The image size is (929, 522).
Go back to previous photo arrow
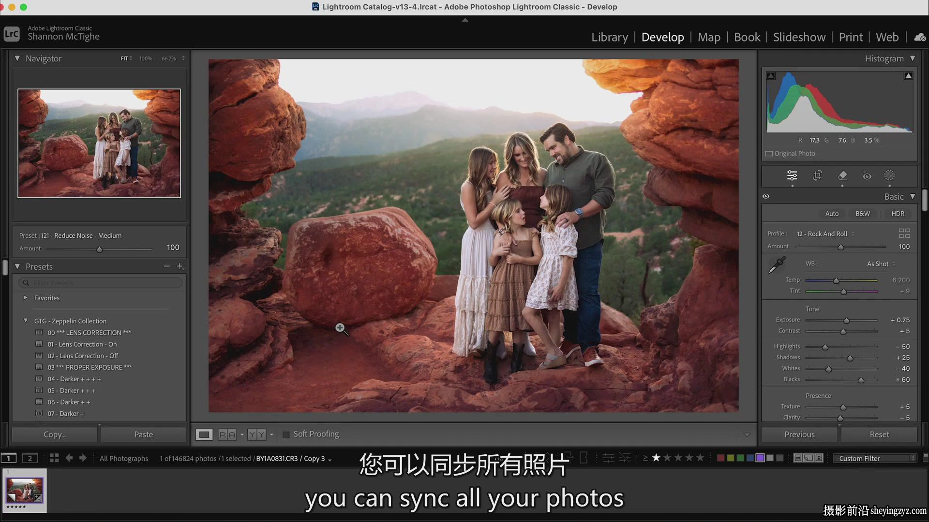click(69, 458)
